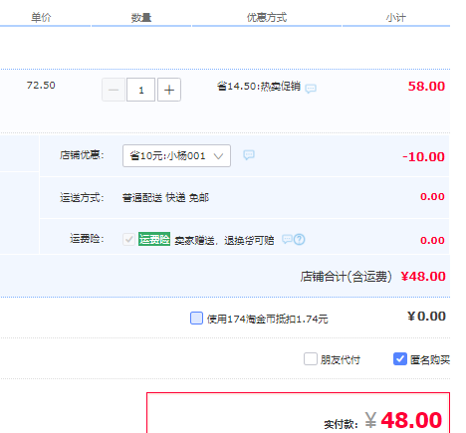Click the minus quantity button
This screenshot has height=433, width=466.
click(x=114, y=90)
